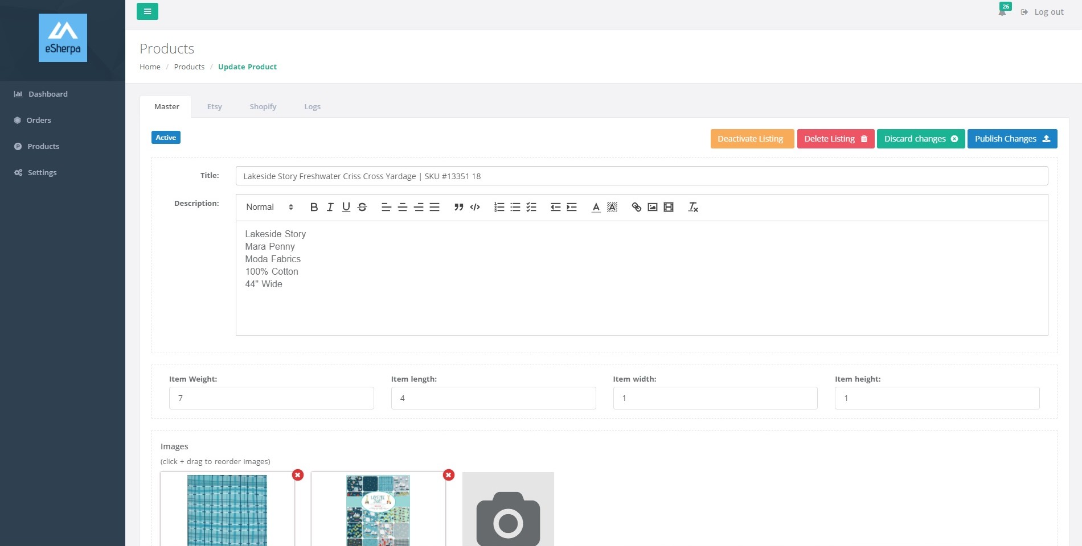
Task: Remove the fabric collection image
Action: coord(449,475)
